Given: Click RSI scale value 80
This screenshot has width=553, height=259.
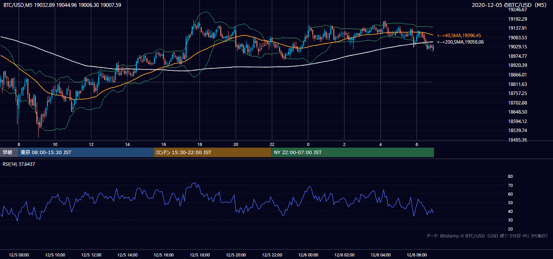Looking at the screenshot, I should point(510,177).
